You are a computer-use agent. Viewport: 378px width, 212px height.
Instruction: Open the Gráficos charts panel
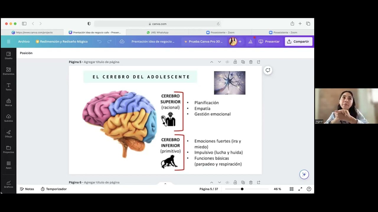[9, 184]
